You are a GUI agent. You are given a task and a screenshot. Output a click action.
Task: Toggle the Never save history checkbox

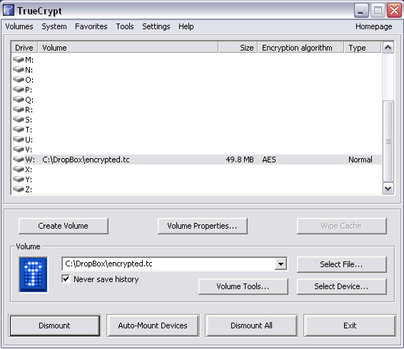point(66,278)
